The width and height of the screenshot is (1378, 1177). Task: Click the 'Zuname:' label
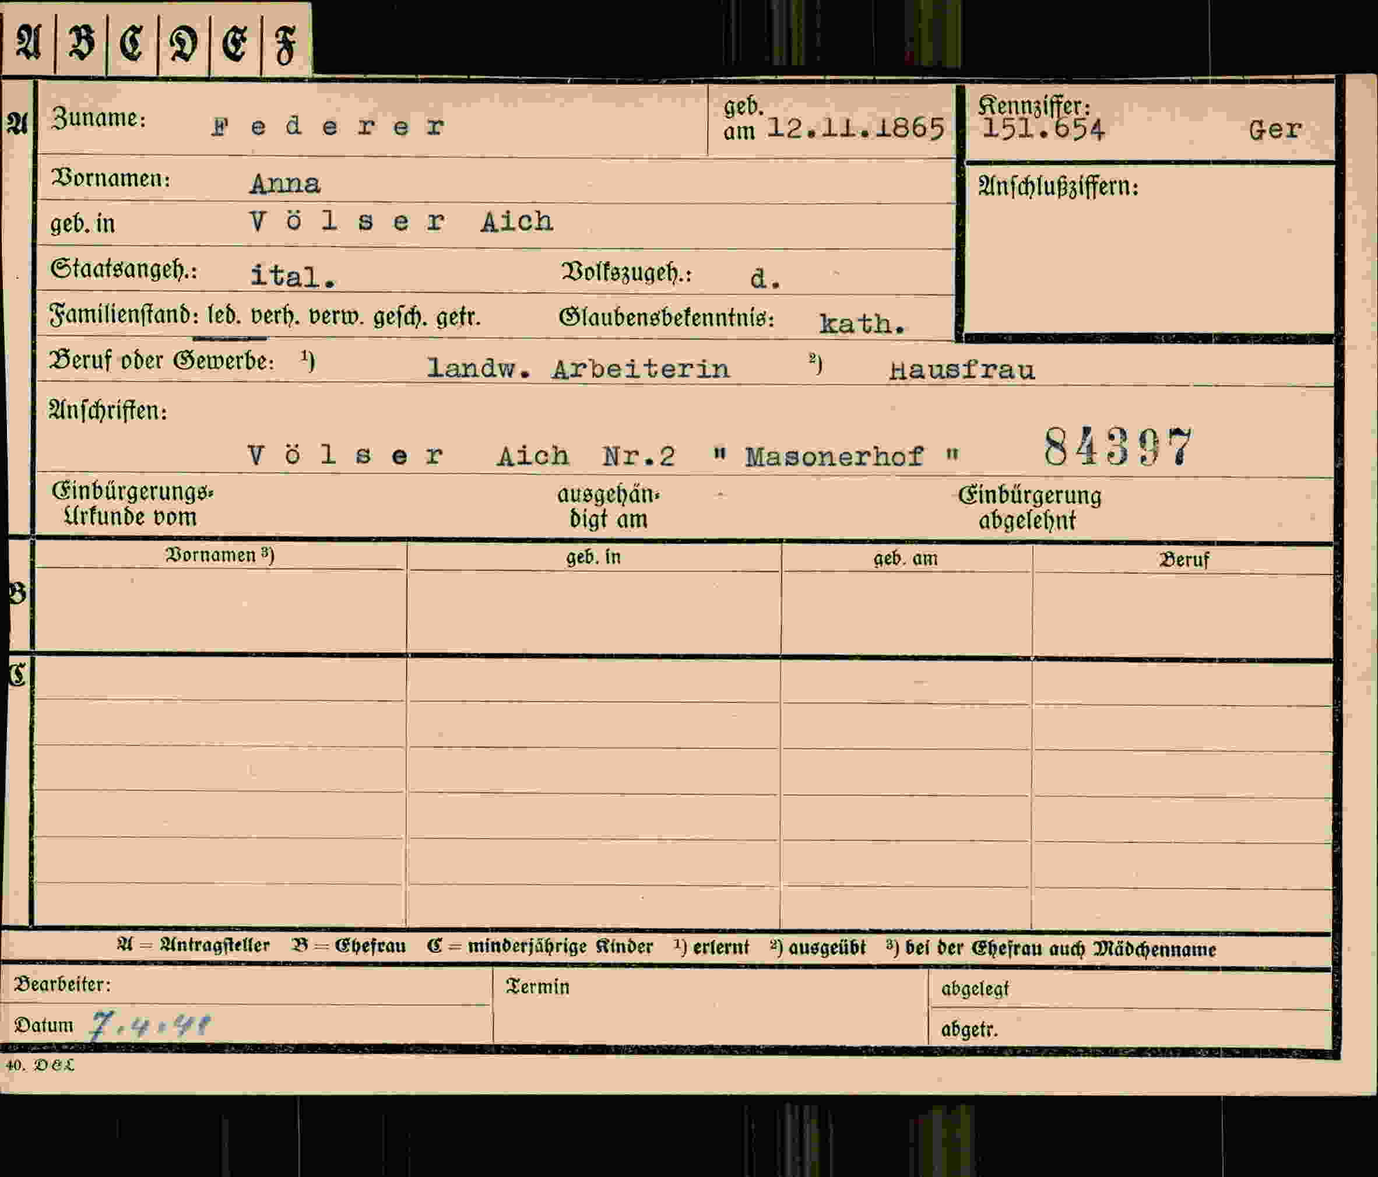point(99,118)
